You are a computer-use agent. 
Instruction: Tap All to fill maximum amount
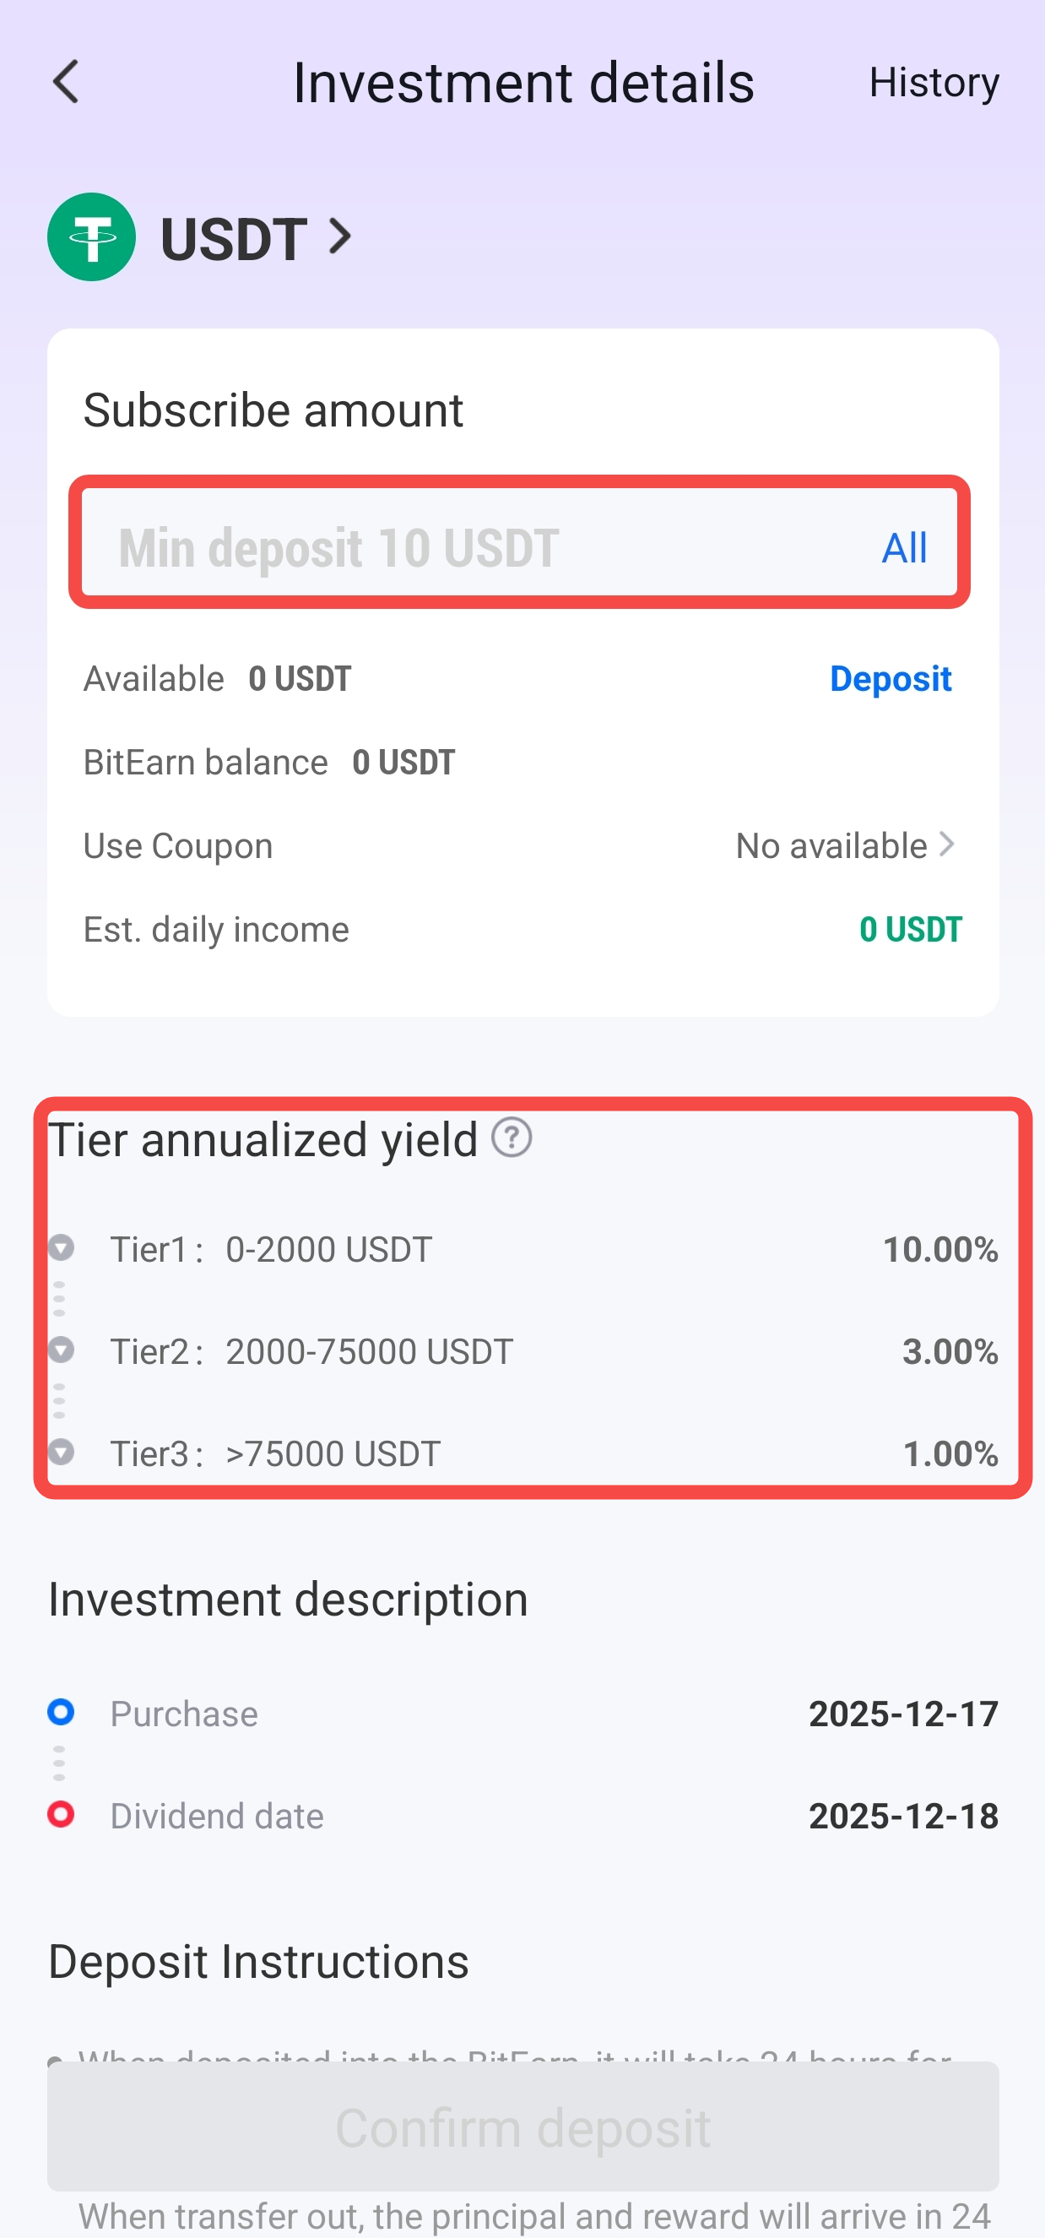tap(904, 547)
